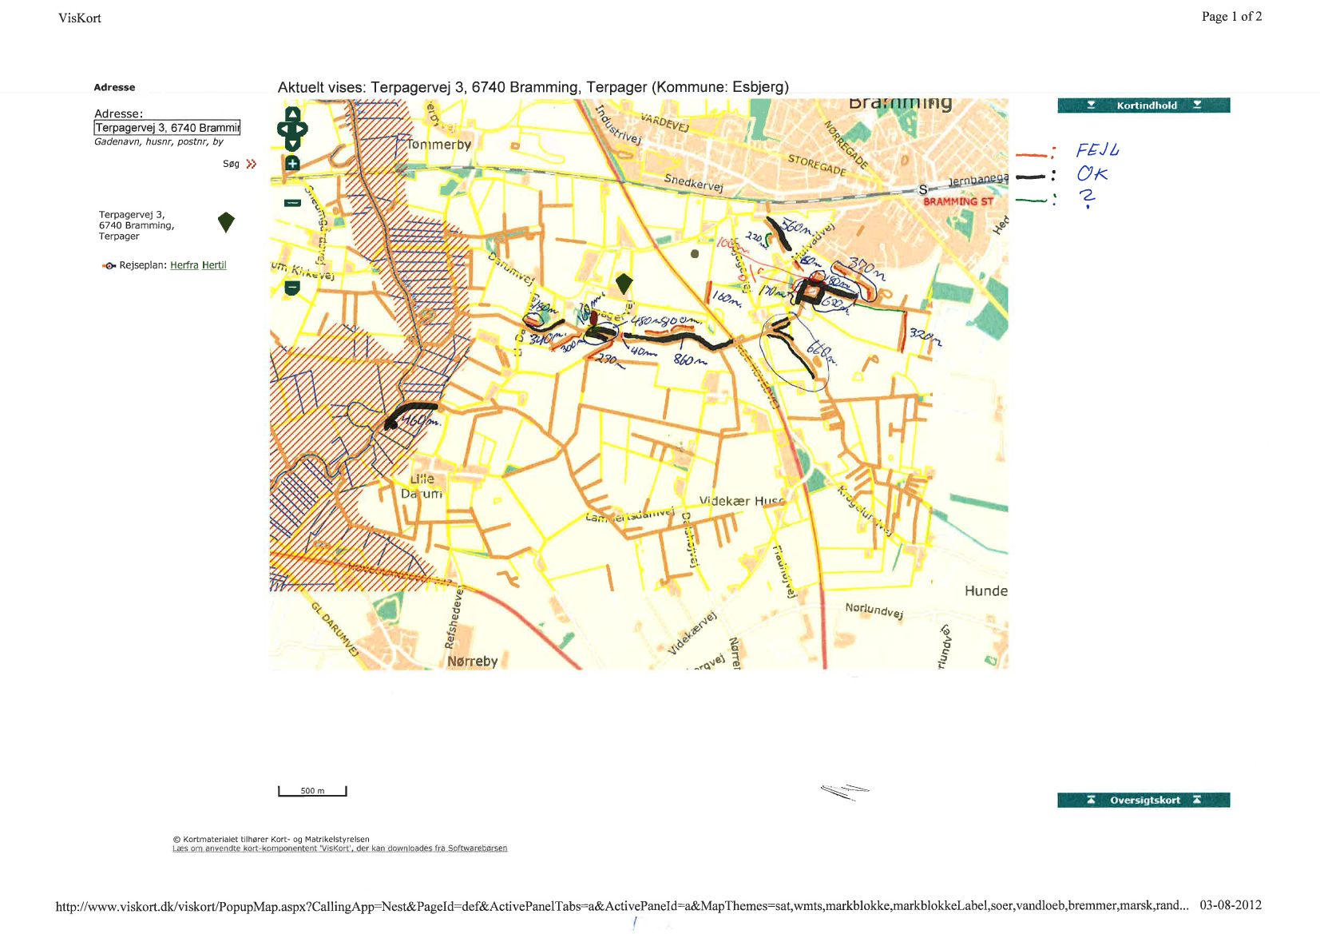Click the STOREGADE street label
The height and width of the screenshot is (934, 1320).
pyautogui.click(x=817, y=165)
